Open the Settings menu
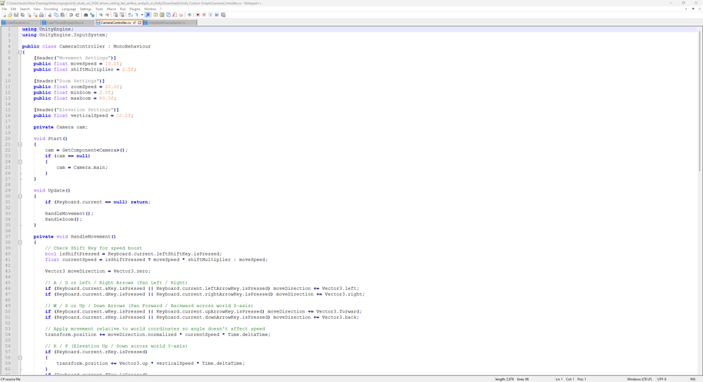This screenshot has width=703, height=382. tap(86, 9)
